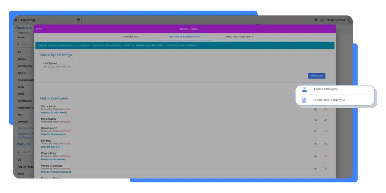
Task: Click the Hello Patricia user greeting
Action: [x=336, y=20]
